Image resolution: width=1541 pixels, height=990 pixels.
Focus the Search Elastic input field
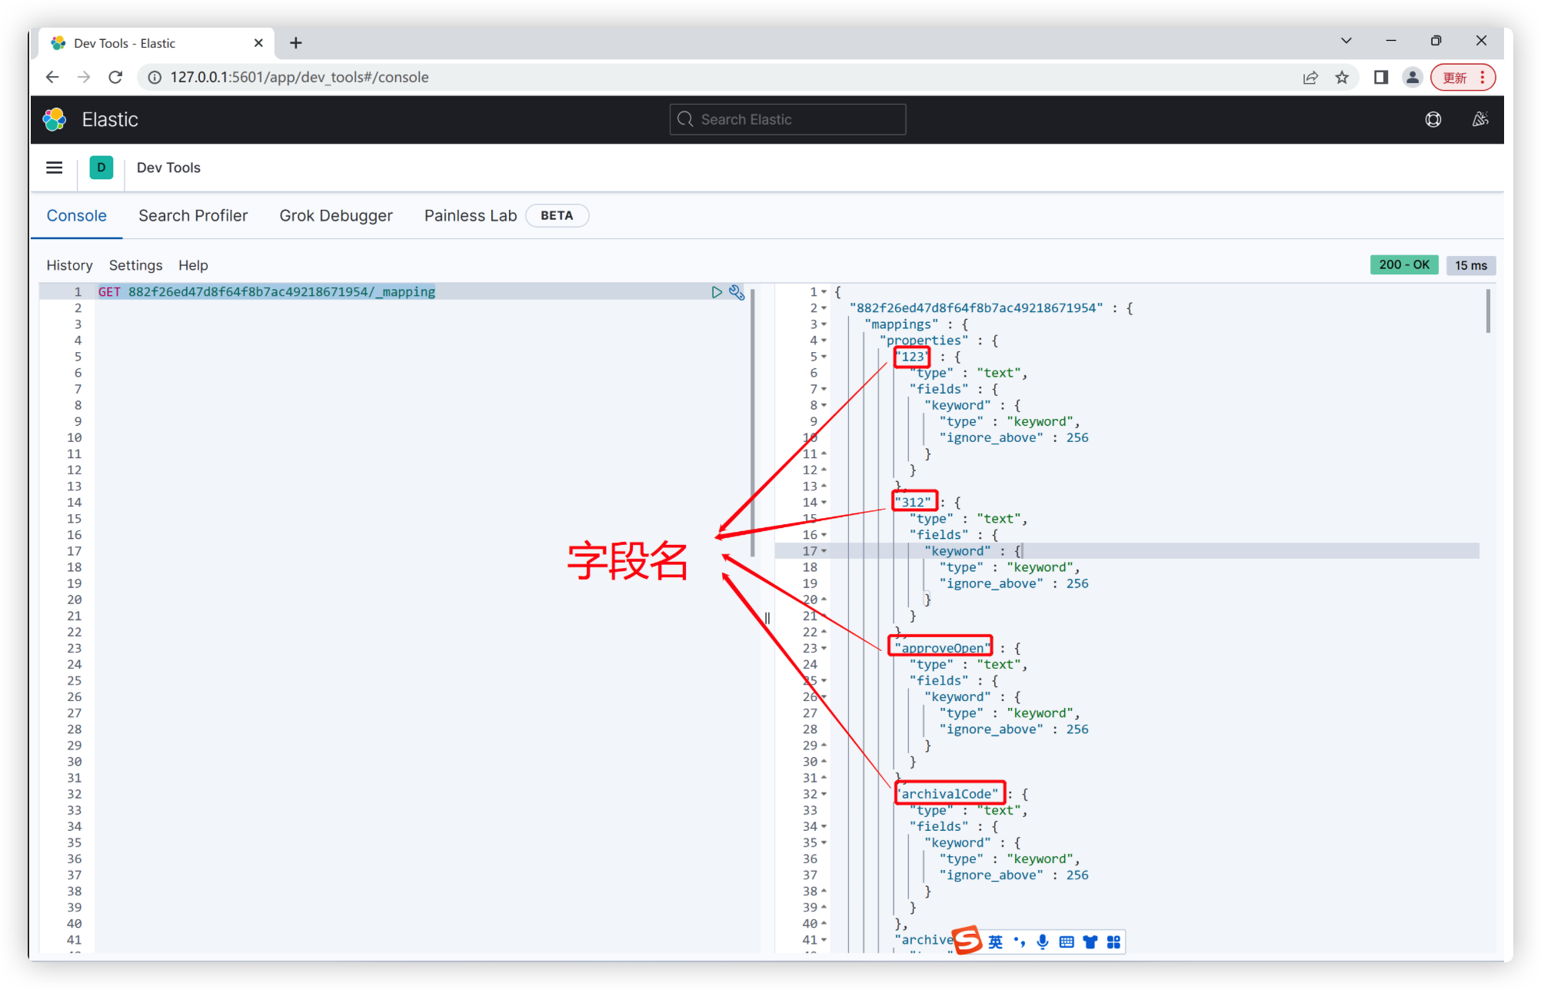pos(787,119)
